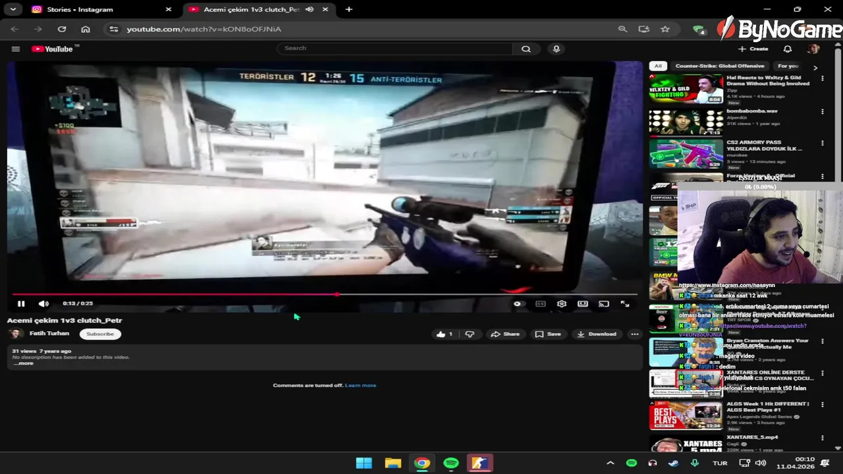Open options for Bryan Cranston Answers video
Image resolution: width=843 pixels, height=474 pixels.
(823, 341)
